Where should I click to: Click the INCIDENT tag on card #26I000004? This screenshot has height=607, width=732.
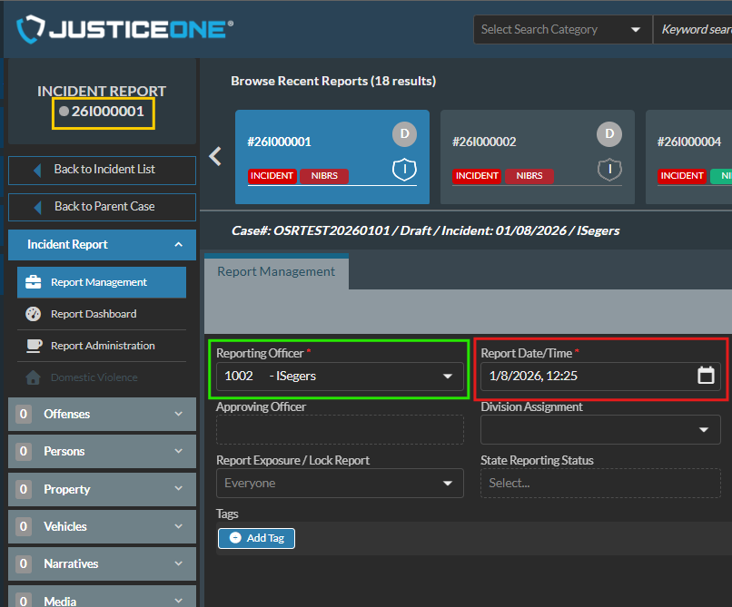click(x=681, y=176)
